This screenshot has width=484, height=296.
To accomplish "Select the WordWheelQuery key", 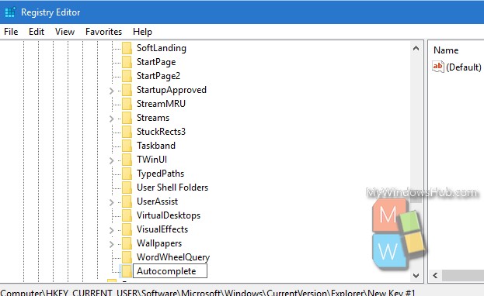I will click(173, 257).
